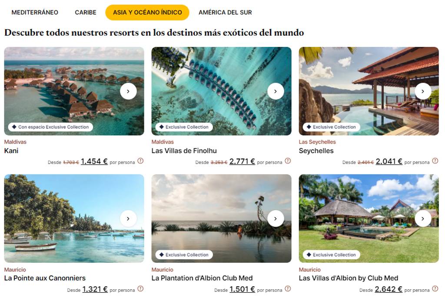This screenshot has height=301, width=445.
Task: Show next image of La Pointe aux Canonniers
Action: (128, 219)
